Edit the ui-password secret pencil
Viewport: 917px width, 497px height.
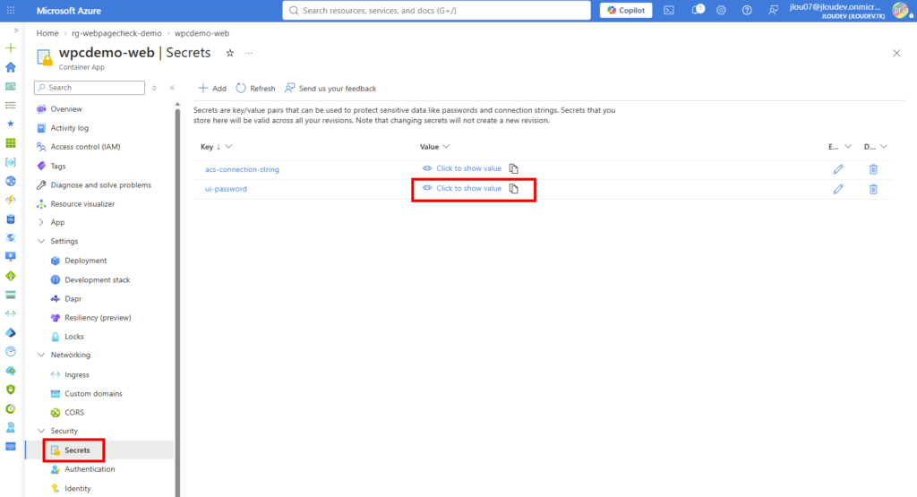coord(838,190)
